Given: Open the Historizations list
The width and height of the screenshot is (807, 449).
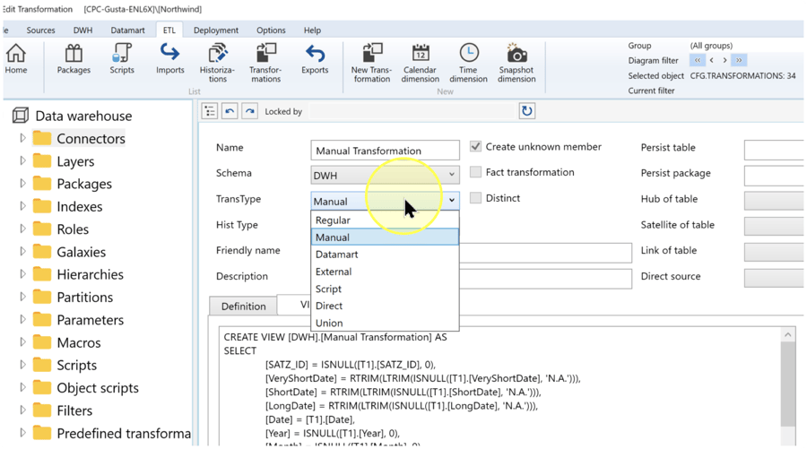Looking at the screenshot, I should pos(218,64).
